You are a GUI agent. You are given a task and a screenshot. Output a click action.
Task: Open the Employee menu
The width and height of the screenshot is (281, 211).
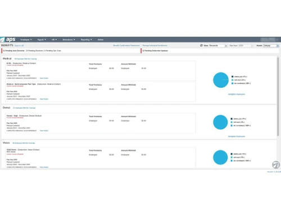(26, 39)
